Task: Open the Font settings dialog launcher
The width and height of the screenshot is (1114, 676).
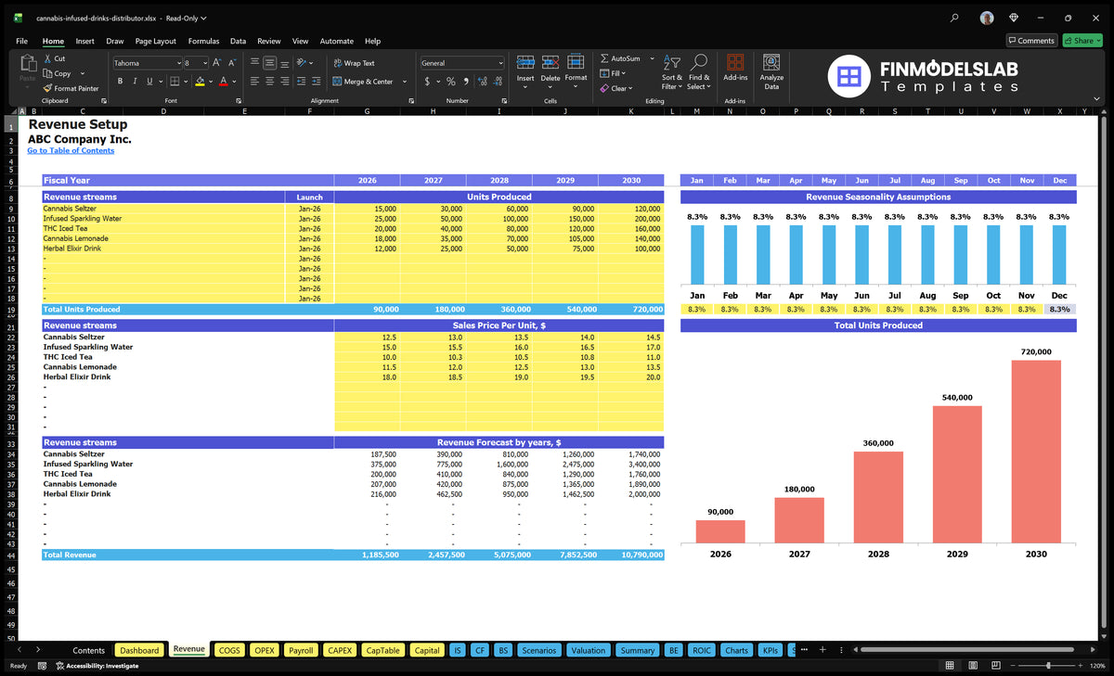Action: (x=237, y=100)
